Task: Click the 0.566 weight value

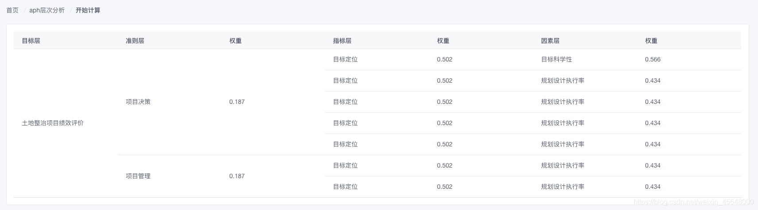Action: pos(653,59)
